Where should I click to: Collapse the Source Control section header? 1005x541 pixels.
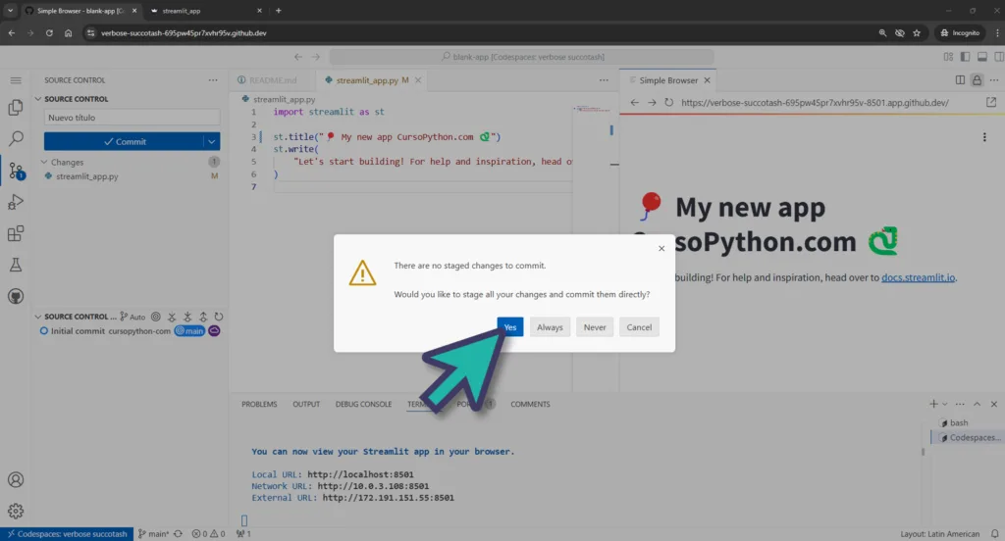click(38, 99)
